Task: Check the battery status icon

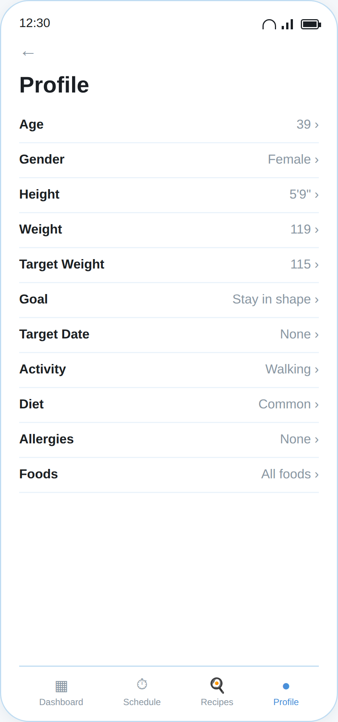Action: (x=311, y=24)
